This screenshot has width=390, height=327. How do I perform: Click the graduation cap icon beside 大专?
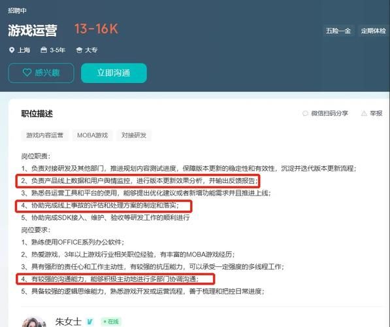click(79, 50)
